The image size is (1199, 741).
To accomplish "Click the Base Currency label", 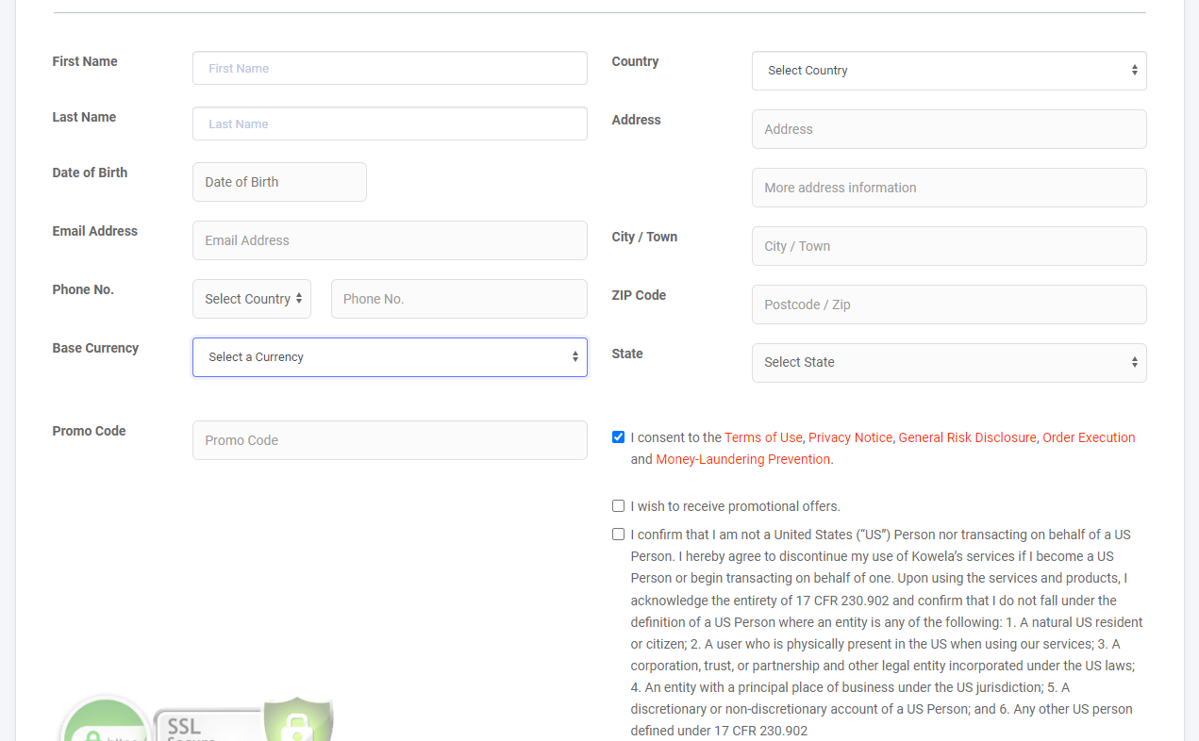I will coord(95,348).
